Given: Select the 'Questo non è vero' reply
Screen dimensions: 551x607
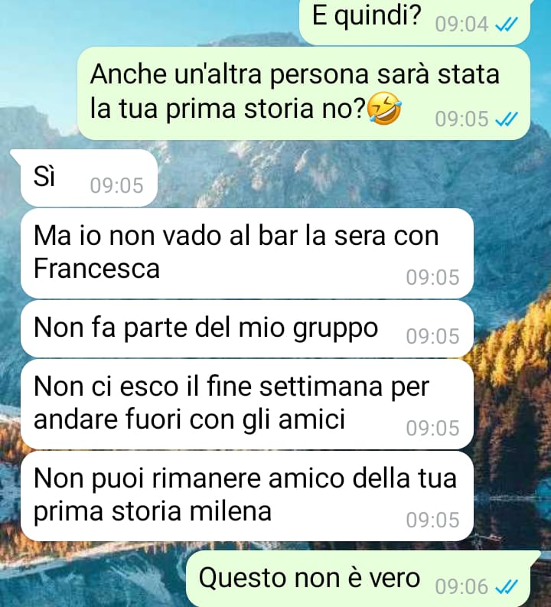Looking at the screenshot, I should [358, 579].
